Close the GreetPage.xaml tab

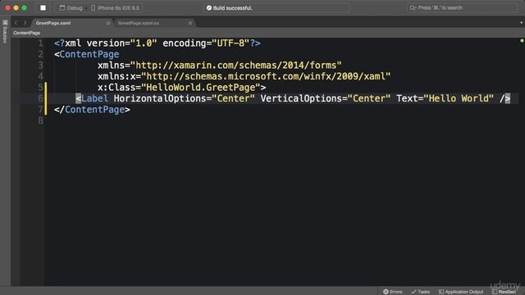[108, 23]
